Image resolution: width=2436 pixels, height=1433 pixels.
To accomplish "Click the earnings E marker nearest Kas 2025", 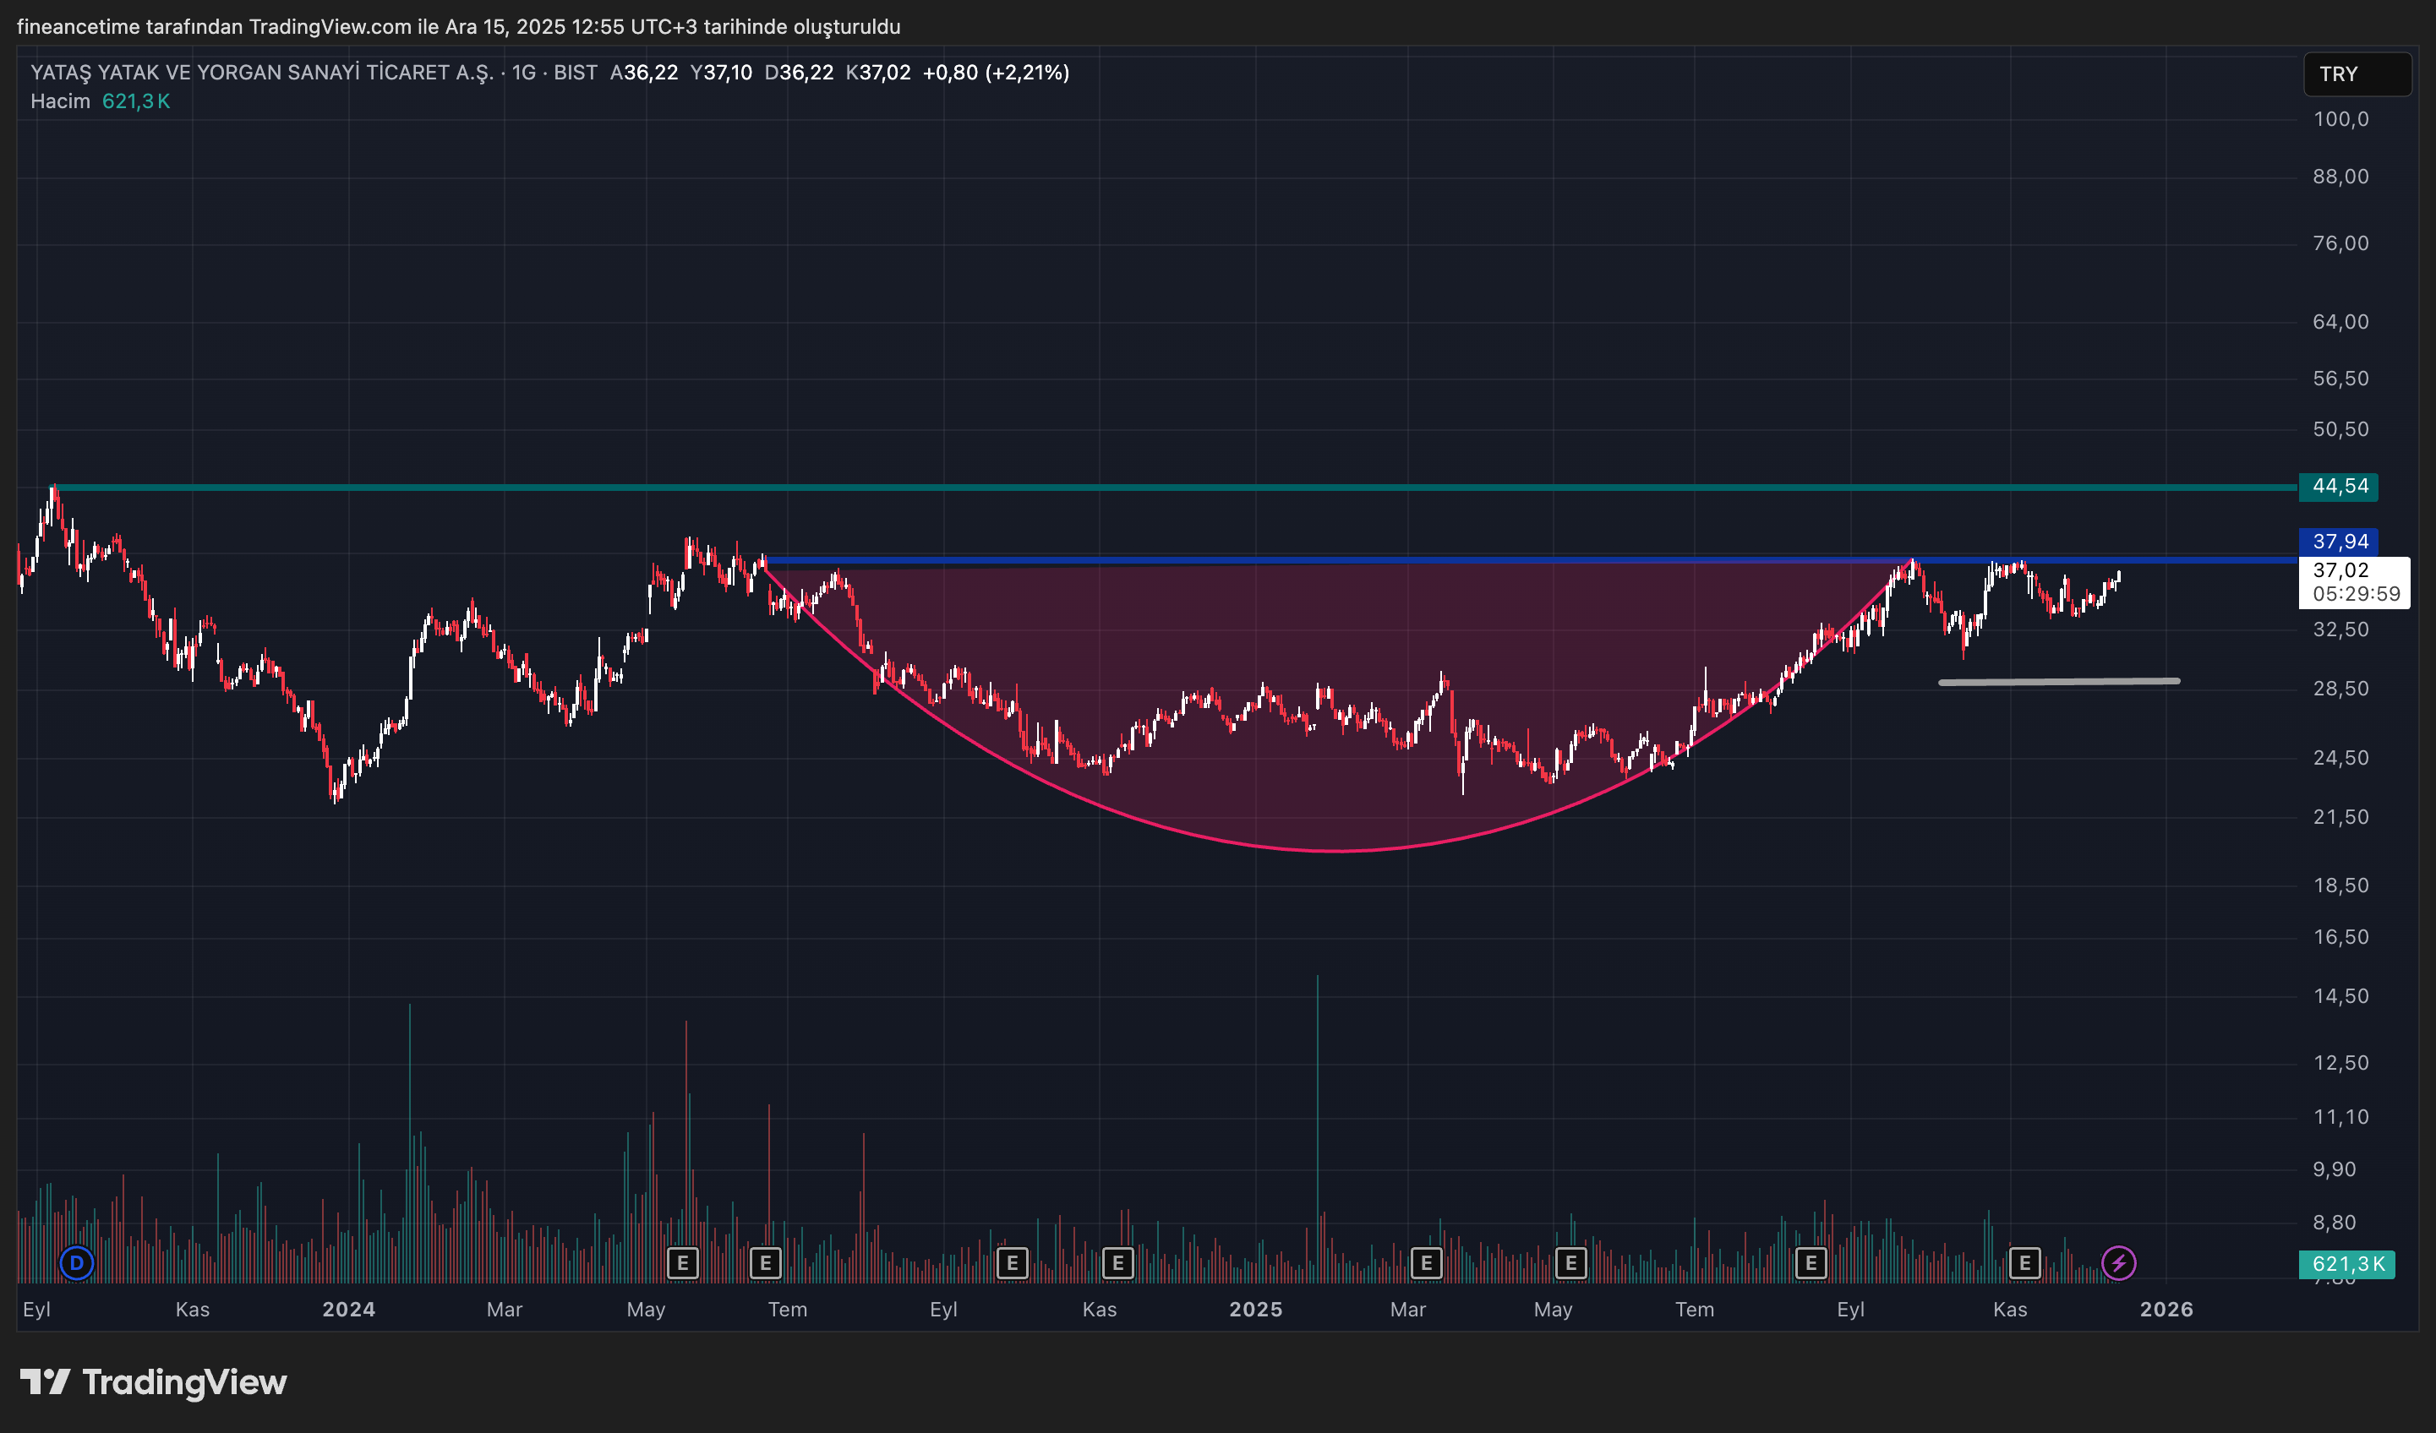I will click(2024, 1262).
